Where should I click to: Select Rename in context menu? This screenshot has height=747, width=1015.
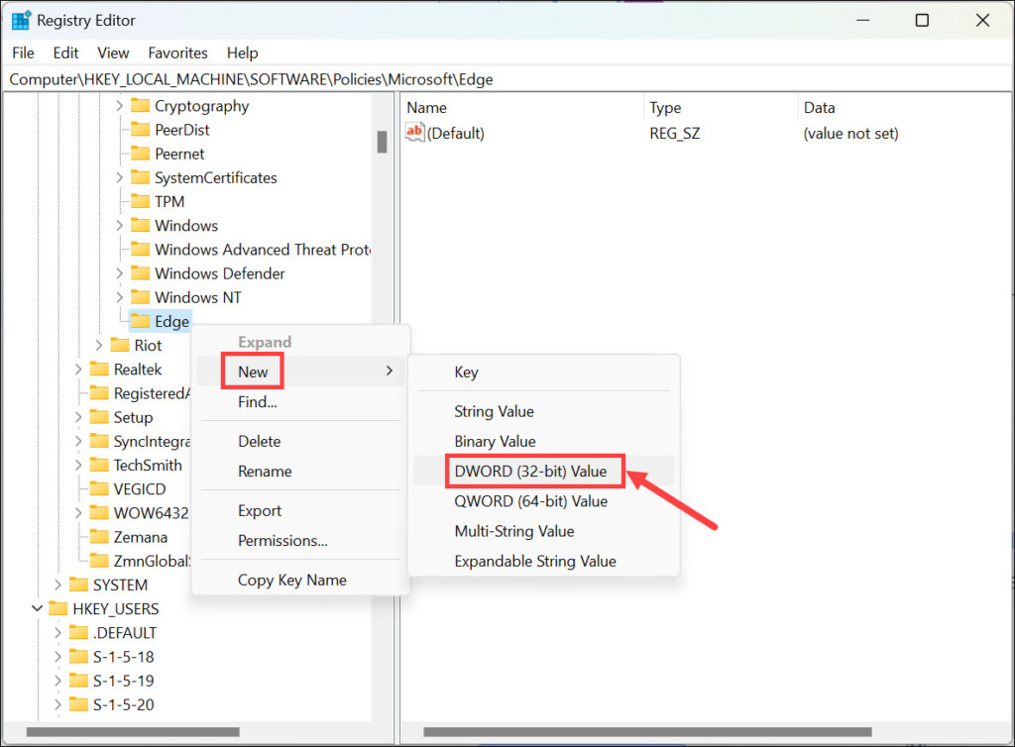click(x=301, y=471)
